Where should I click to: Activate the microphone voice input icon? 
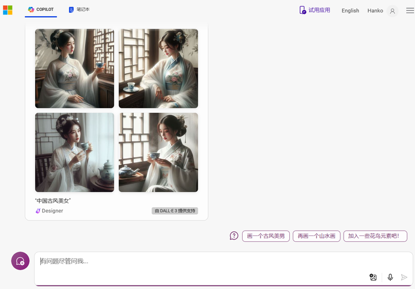(x=390, y=277)
